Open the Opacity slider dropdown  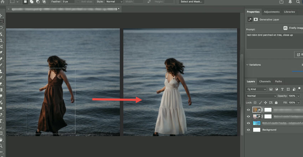[x=299, y=96]
